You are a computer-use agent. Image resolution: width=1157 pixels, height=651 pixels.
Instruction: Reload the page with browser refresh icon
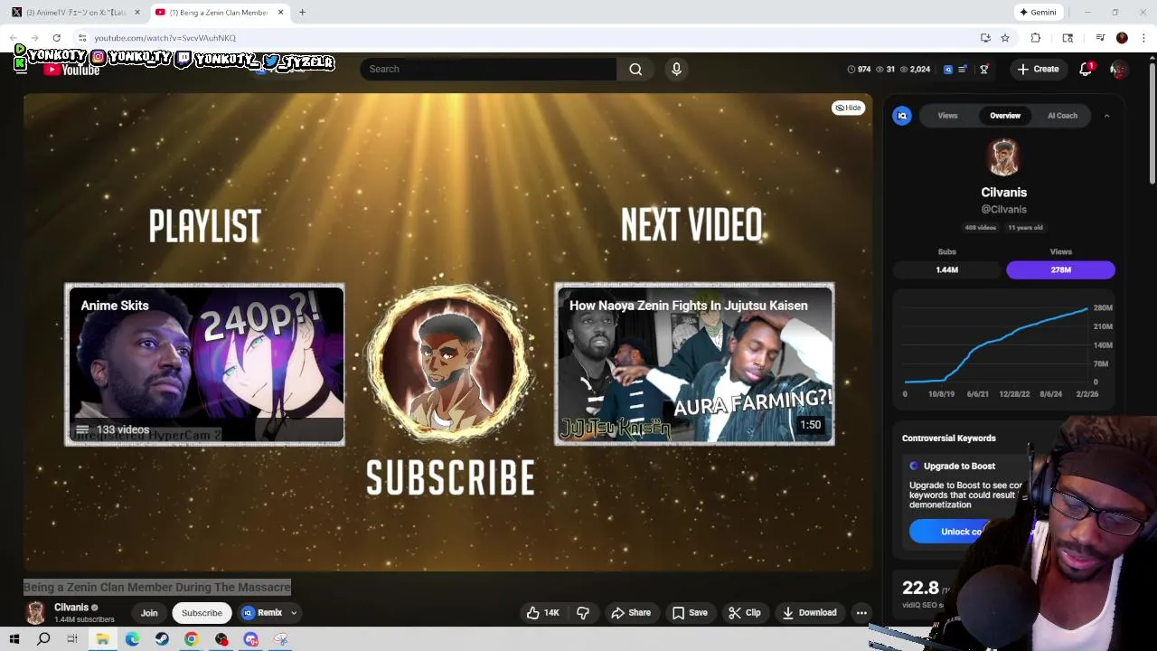56,38
